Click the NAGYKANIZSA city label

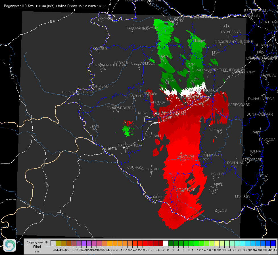[x=130, y=145]
